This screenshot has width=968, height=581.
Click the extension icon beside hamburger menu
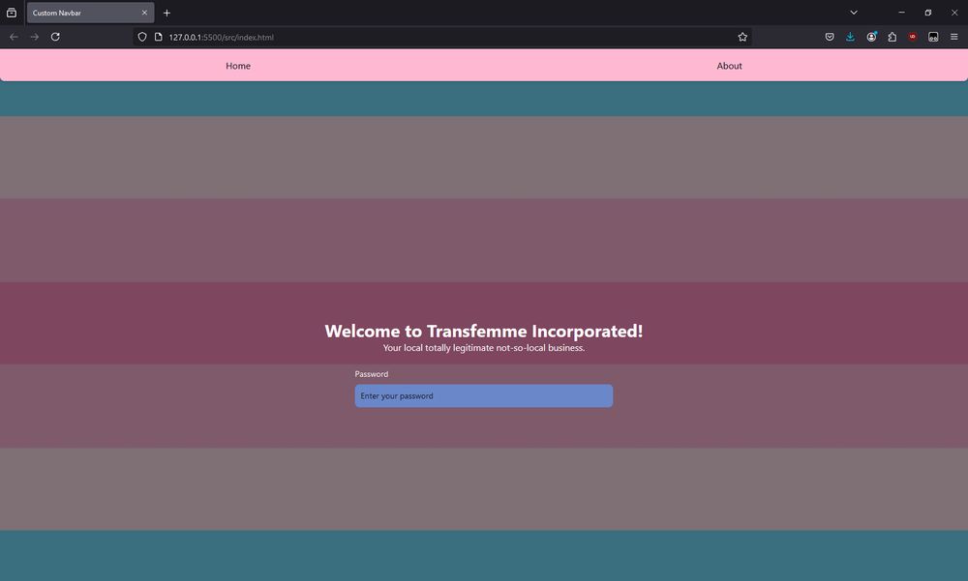tap(933, 37)
